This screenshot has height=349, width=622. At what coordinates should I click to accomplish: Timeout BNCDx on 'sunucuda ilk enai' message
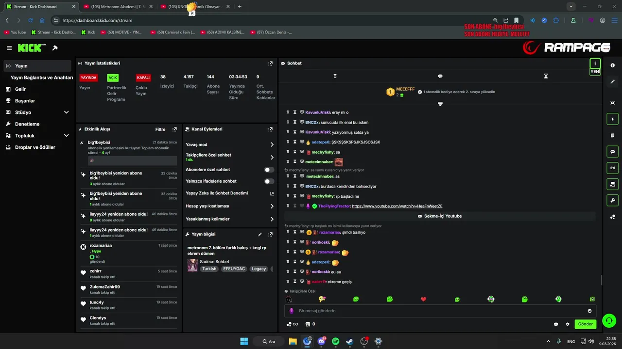(x=294, y=122)
